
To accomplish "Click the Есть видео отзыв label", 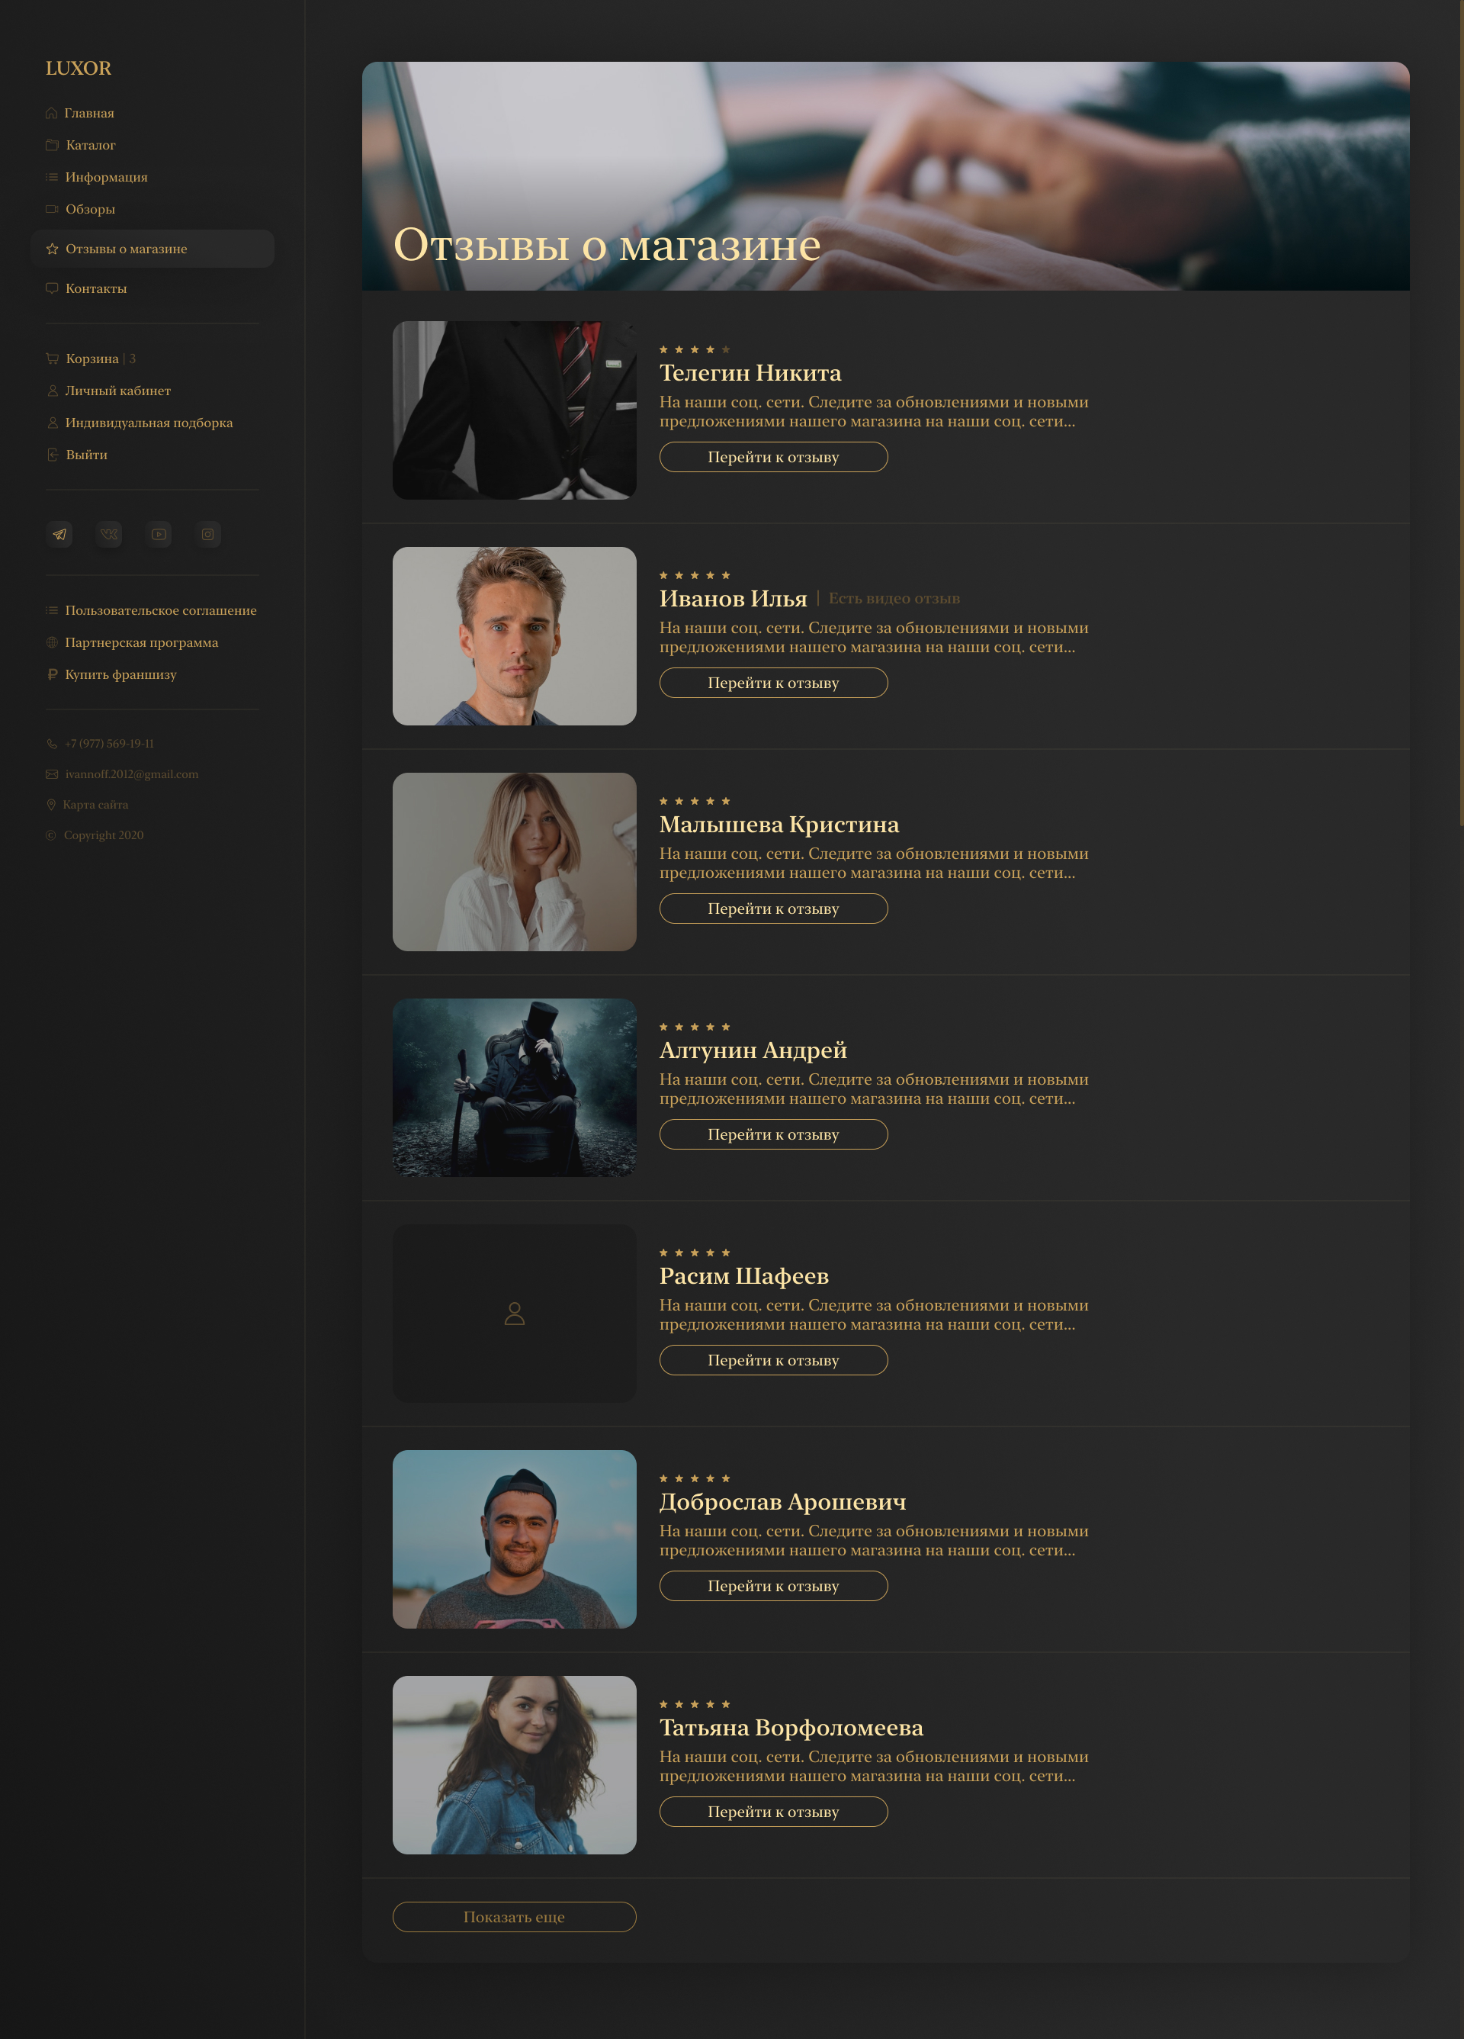I will click(894, 599).
